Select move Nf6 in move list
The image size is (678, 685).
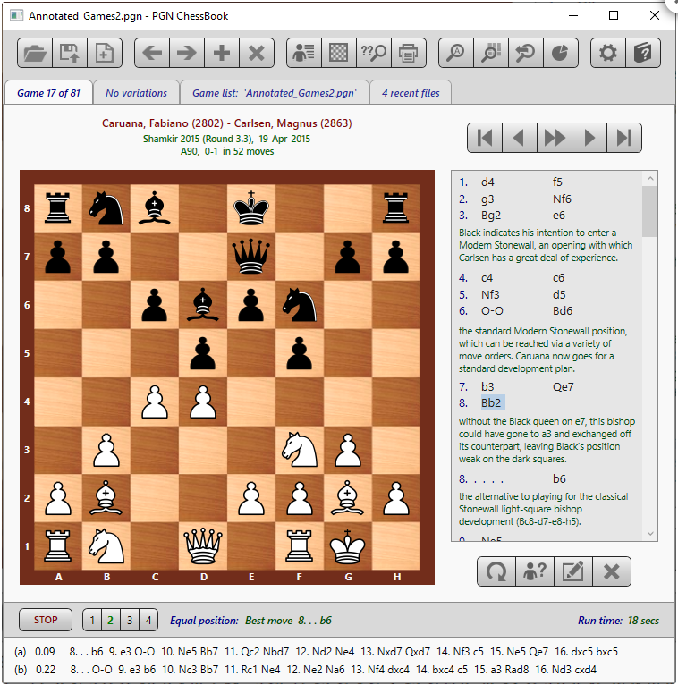coord(562,199)
